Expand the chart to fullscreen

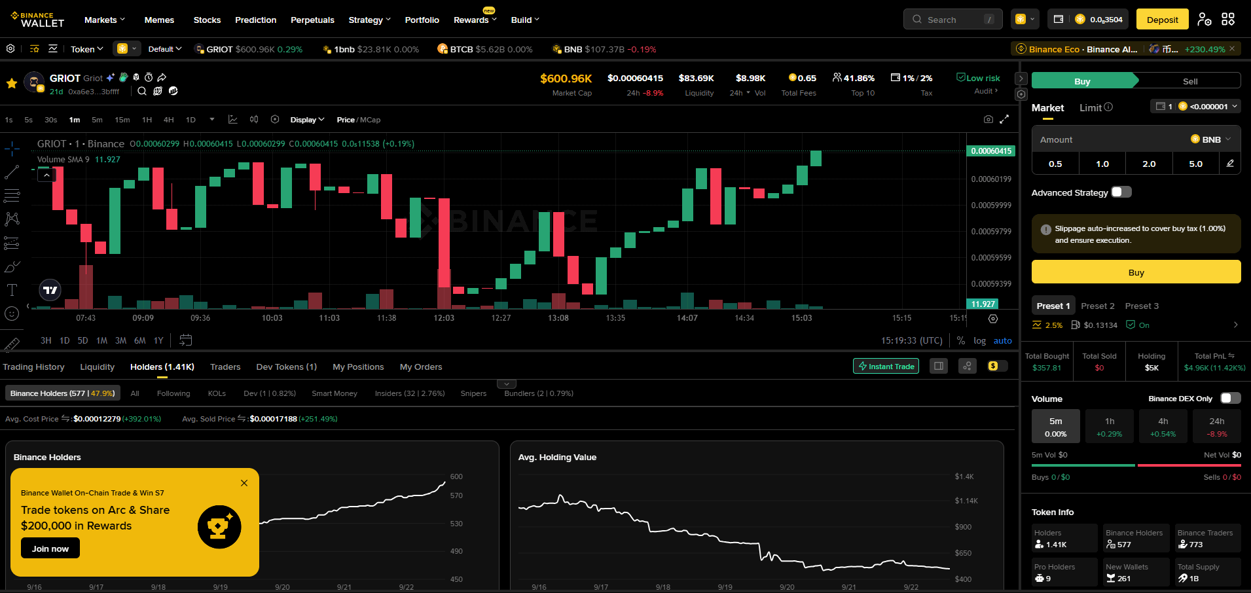[x=1004, y=119]
